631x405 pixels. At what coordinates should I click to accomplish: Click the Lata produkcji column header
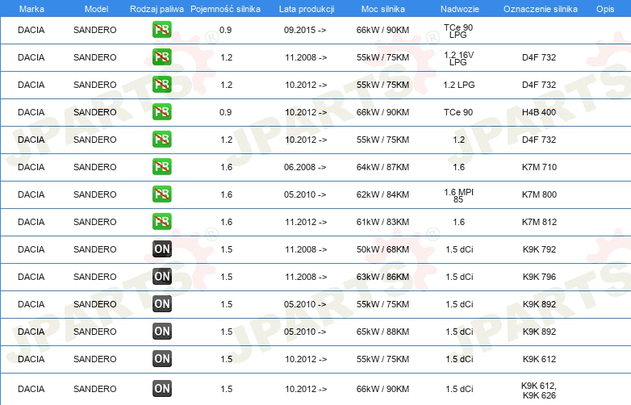307,9
